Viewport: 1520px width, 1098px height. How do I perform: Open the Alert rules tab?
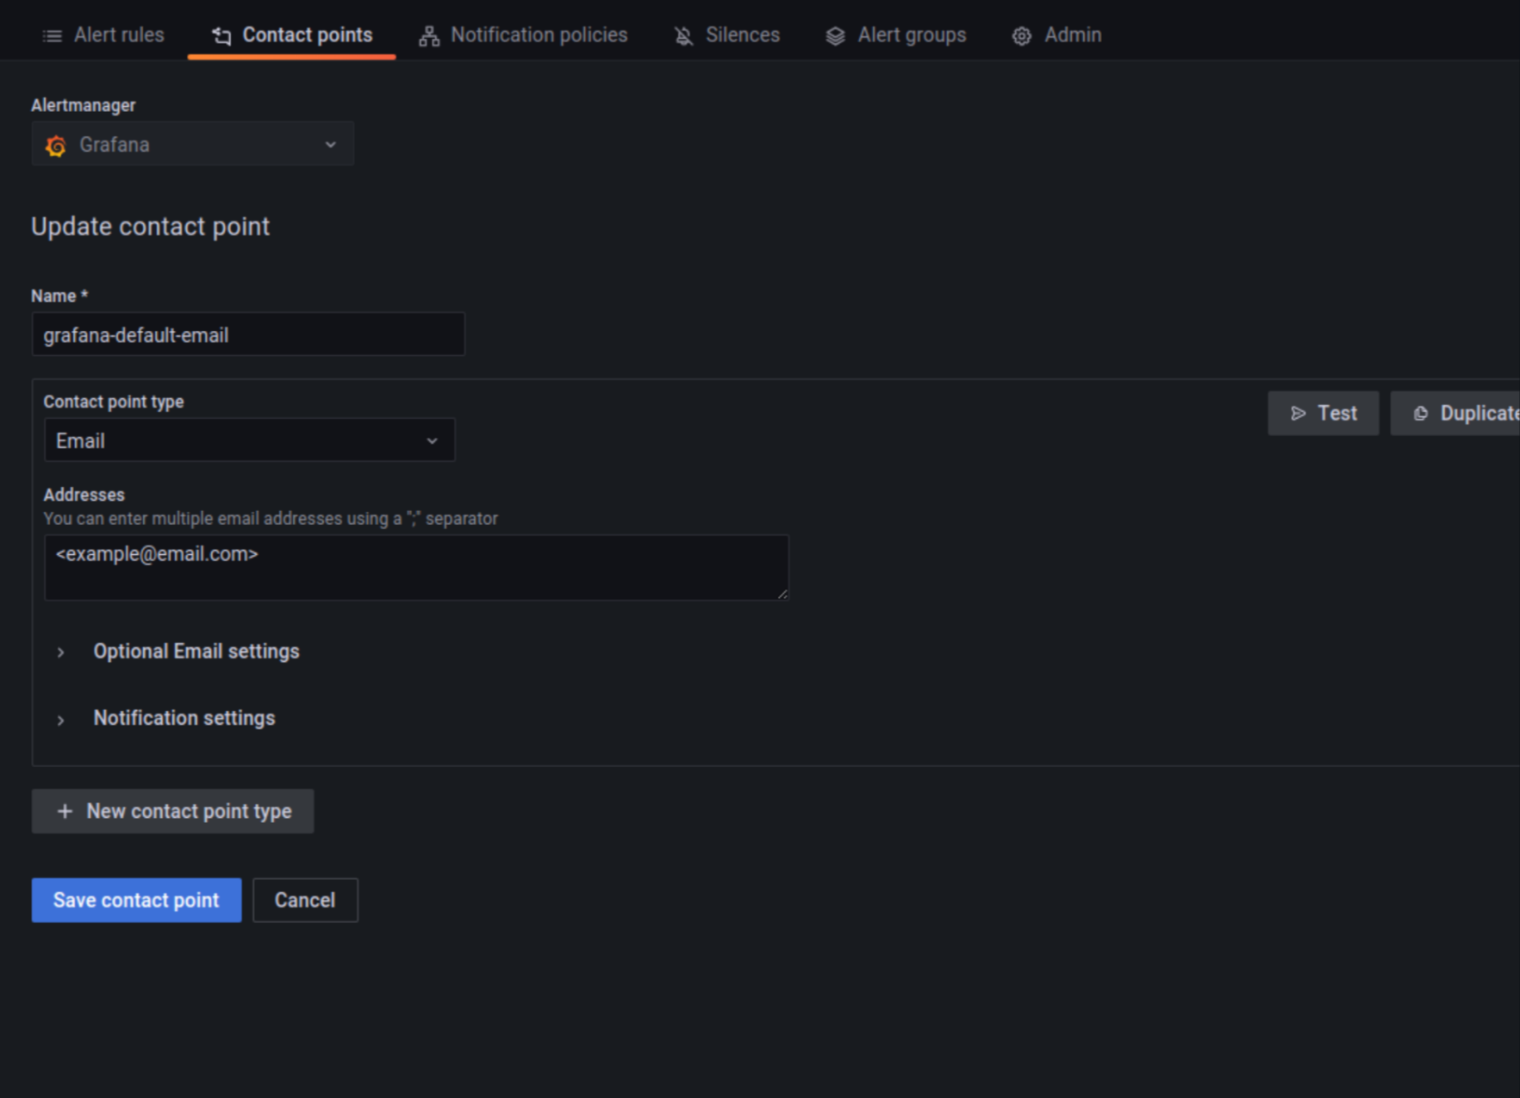(x=103, y=35)
